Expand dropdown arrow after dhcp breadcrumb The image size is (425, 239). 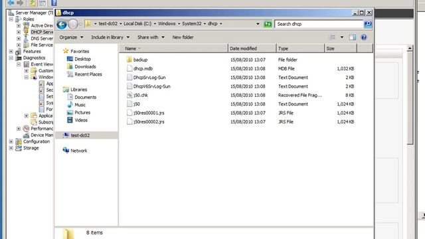coord(221,24)
